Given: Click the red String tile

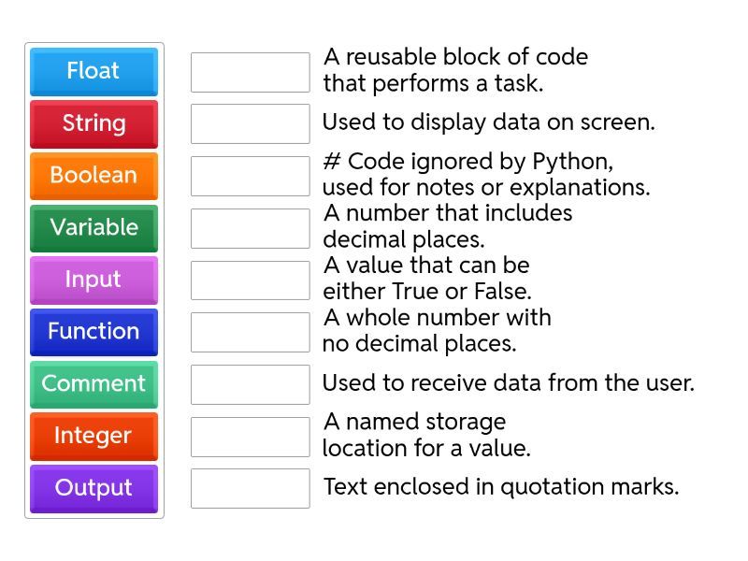Looking at the screenshot, I should coord(93,123).
